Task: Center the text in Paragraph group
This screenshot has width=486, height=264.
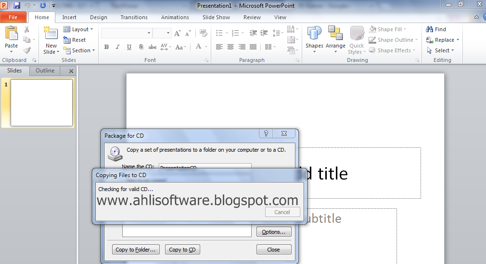Action: tap(230, 47)
